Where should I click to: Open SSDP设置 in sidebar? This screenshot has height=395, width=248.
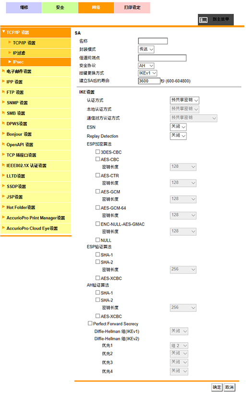(36, 186)
